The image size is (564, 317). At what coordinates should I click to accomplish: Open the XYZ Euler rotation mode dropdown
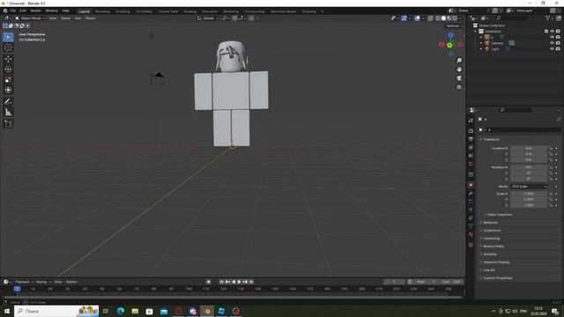529,187
